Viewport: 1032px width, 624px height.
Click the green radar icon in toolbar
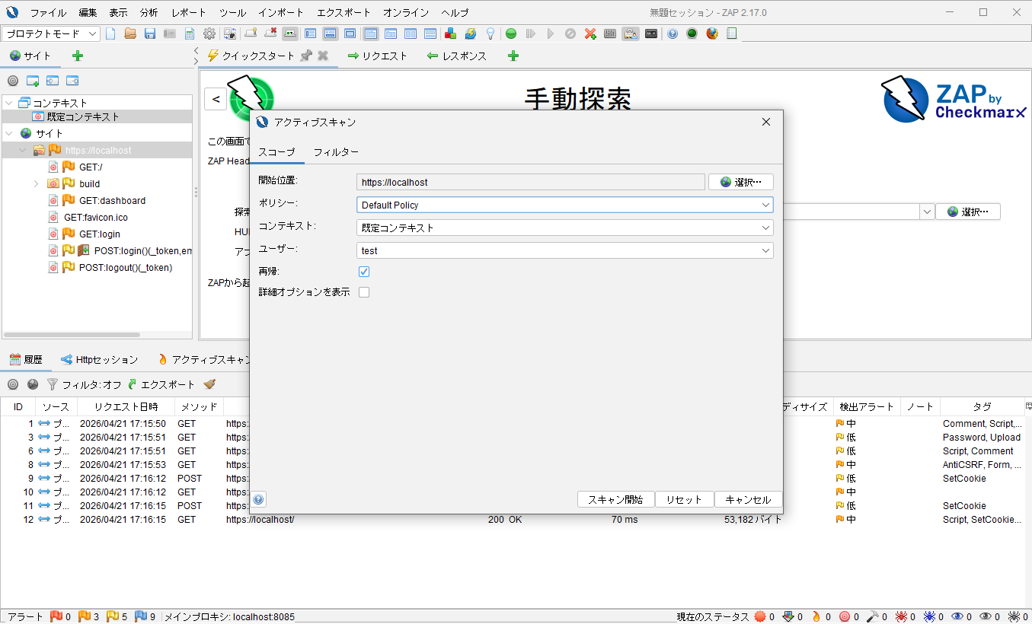[692, 33]
